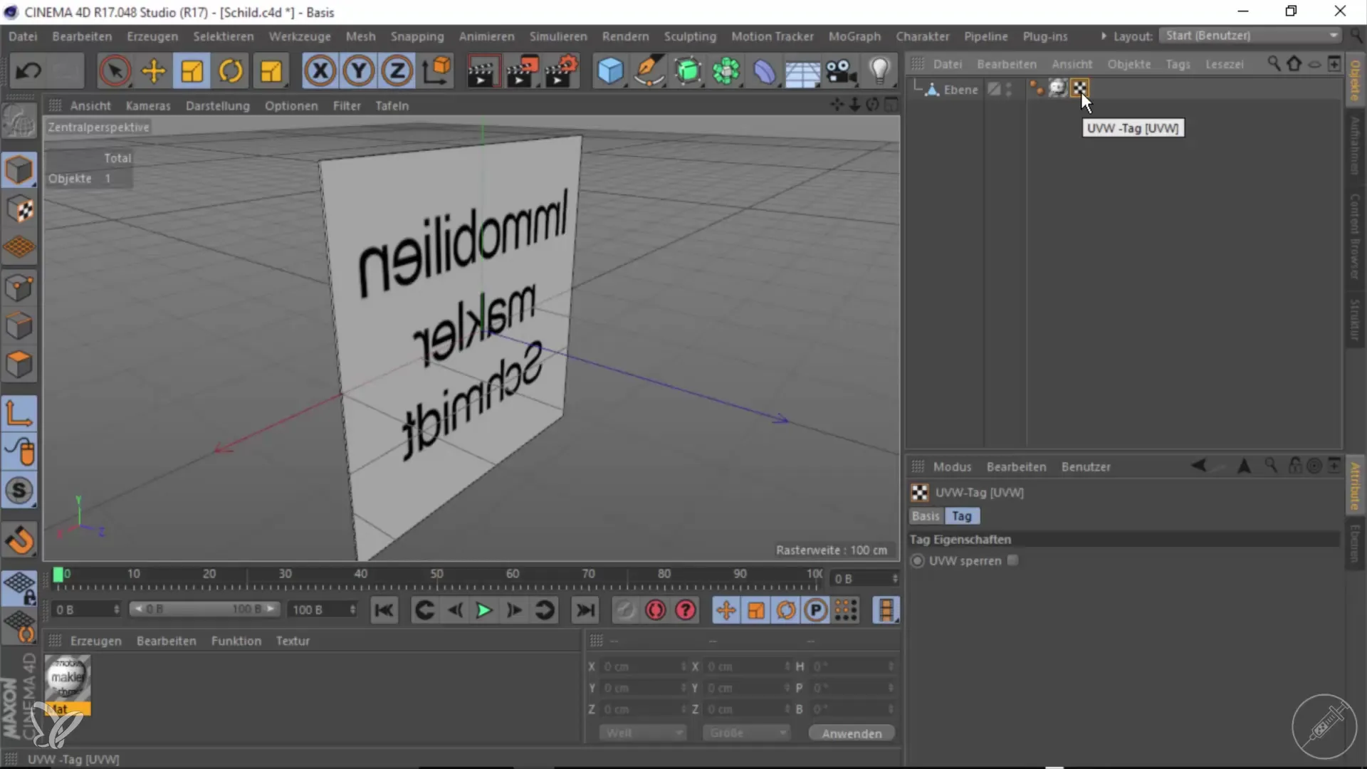Switch to the Basis tab
Image resolution: width=1367 pixels, height=769 pixels.
pyautogui.click(x=926, y=516)
